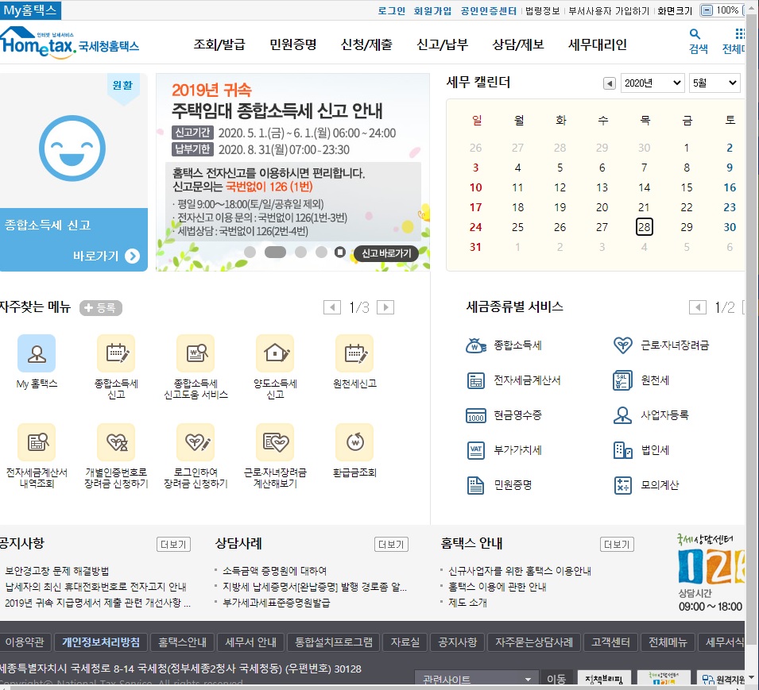Screen dimensions: 759x690
Task: Open the 종합소득세 신고 shortcut icon
Action: 116,353
